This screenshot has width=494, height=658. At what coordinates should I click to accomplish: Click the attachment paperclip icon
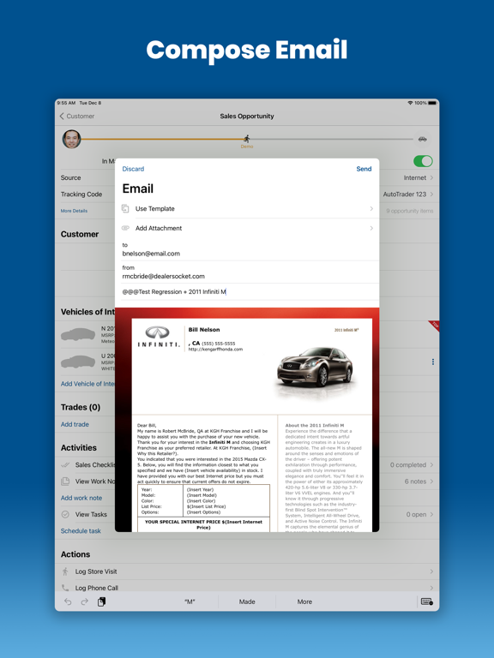pos(125,228)
